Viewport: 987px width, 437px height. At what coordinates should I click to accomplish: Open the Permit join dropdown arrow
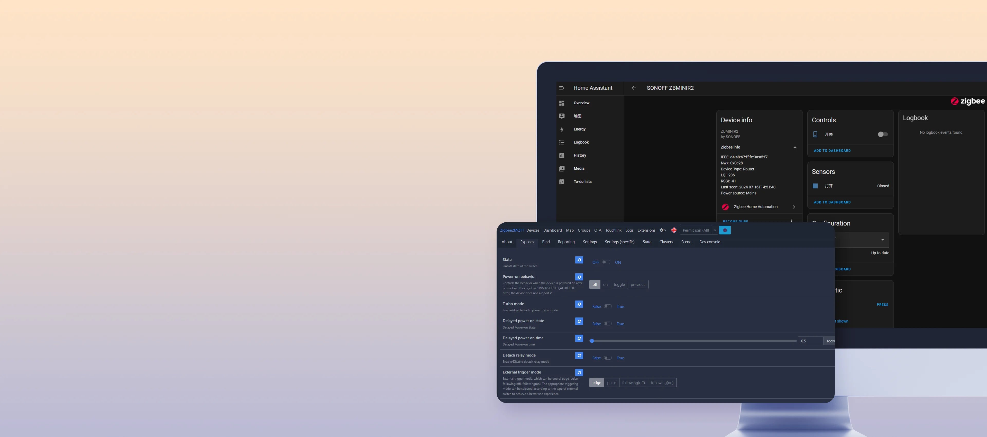715,230
